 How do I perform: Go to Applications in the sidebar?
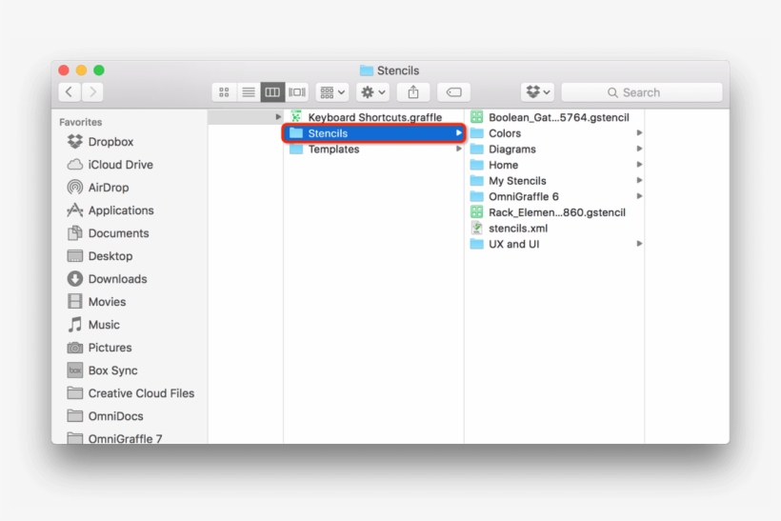pyautogui.click(x=110, y=210)
